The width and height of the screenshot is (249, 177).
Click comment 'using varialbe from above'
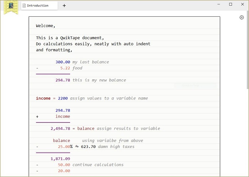tap(113, 141)
